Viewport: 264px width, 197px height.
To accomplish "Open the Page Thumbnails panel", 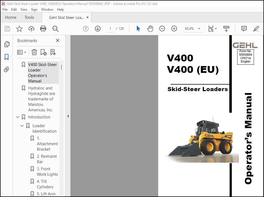I will click(x=7, y=44).
